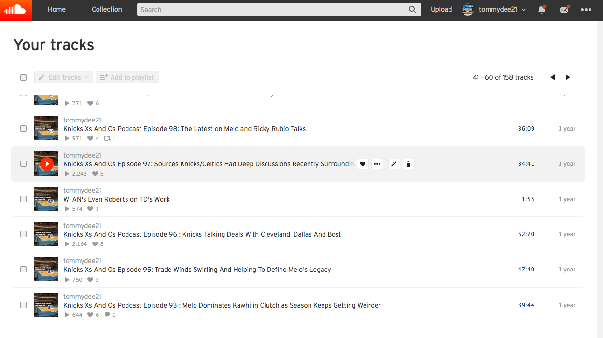603x338 pixels.
Task: Expand the tommydee21 account menu
Action: tap(524, 10)
